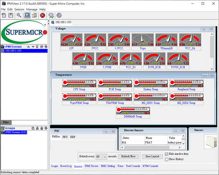Click the last icon in Groups header

pyautogui.click(x=46, y=128)
